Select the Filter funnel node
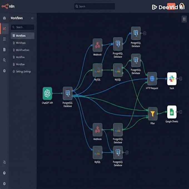Image resolution: width=189 pixels, height=189 pixels. (x=153, y=114)
